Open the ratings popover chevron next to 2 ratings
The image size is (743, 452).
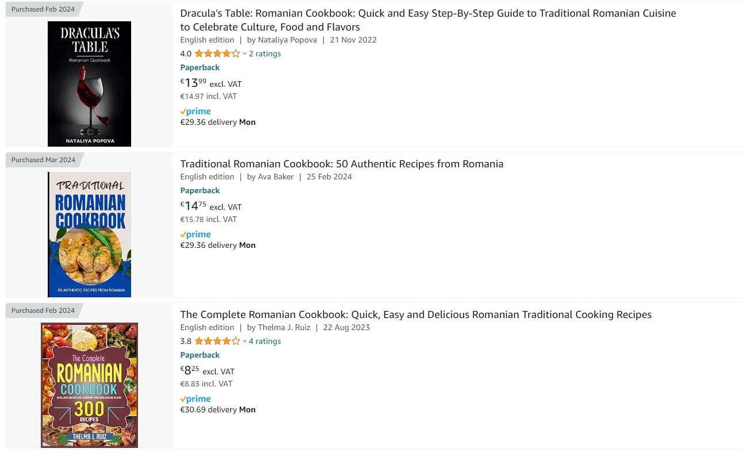point(244,53)
